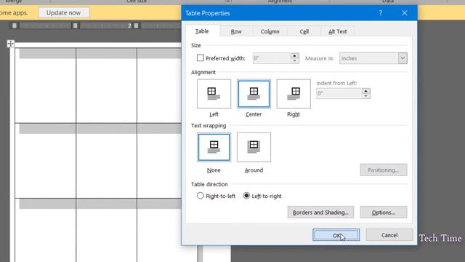465x262 pixels.
Task: Close the Table Properties dialog
Action: [405, 13]
